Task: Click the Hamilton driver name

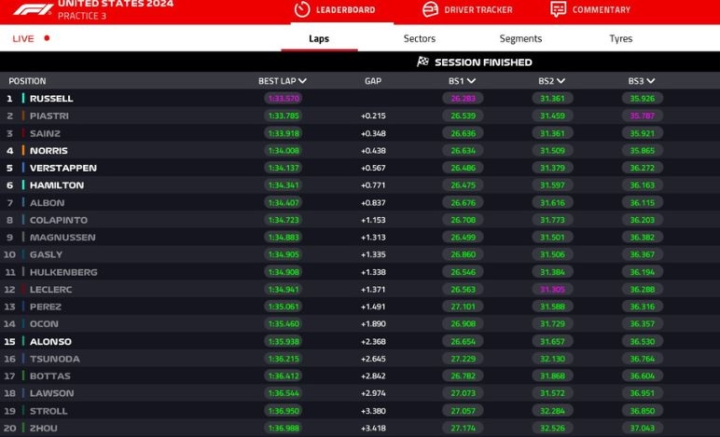Action: (57, 185)
